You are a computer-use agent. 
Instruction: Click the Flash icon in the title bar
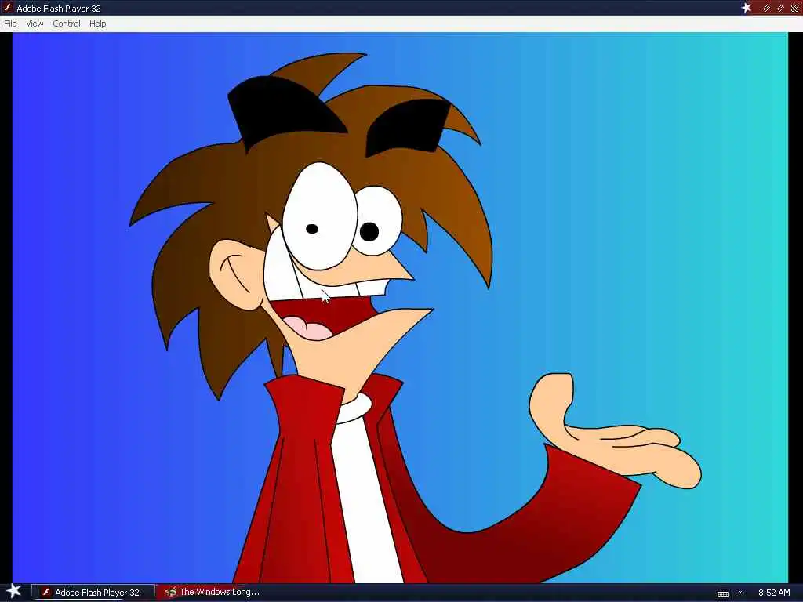pyautogui.click(x=7, y=8)
